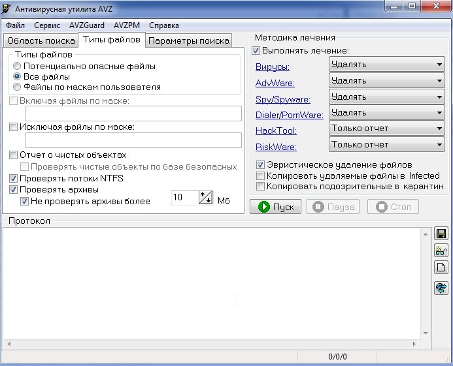Switch to 'Параметры поиска' tab
The image size is (453, 366).
pyautogui.click(x=189, y=40)
